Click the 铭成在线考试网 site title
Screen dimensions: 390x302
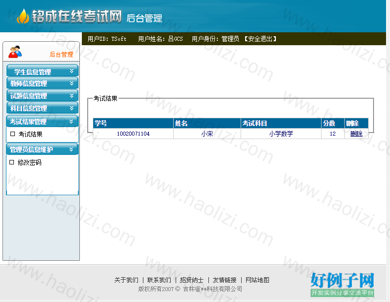76,16
